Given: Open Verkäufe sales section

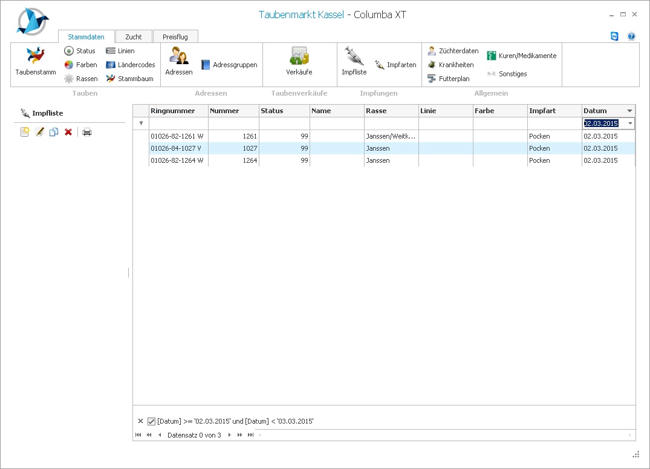Looking at the screenshot, I should pyautogui.click(x=299, y=61).
